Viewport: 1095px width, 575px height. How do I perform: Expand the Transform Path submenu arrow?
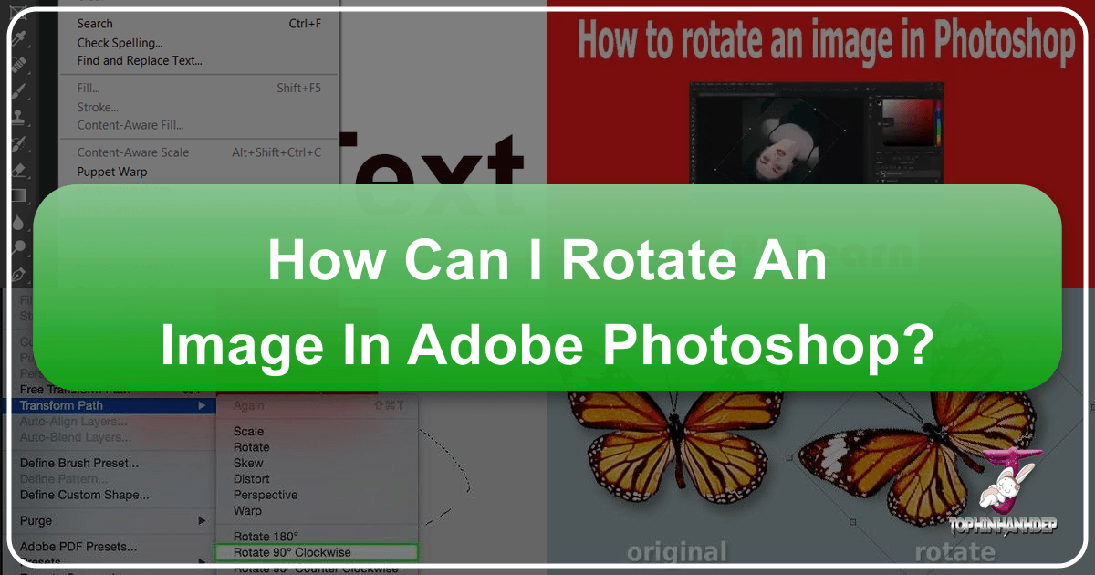[x=202, y=405]
